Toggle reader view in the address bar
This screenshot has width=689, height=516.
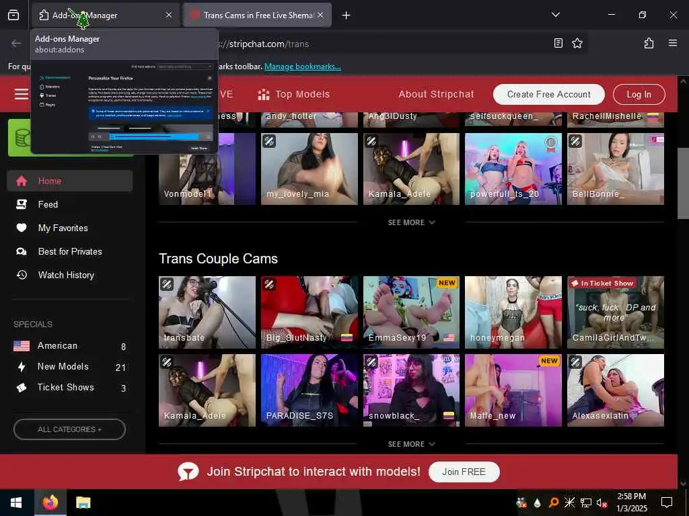[x=558, y=43]
